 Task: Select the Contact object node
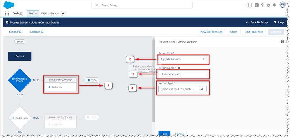coord(20,56)
